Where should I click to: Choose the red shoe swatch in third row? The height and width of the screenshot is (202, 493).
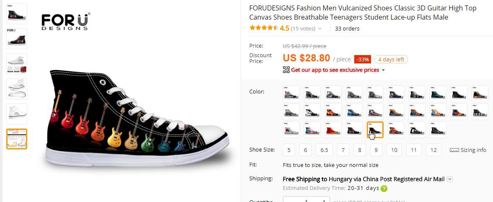[x=333, y=130]
